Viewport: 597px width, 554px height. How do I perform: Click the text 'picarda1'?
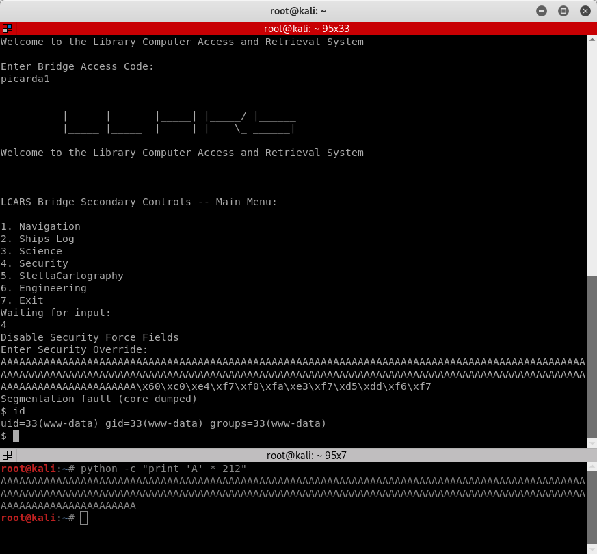pyautogui.click(x=25, y=79)
